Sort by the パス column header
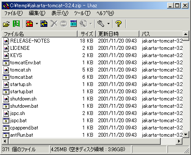The height and width of the screenshot is (155, 191). [x=161, y=34]
